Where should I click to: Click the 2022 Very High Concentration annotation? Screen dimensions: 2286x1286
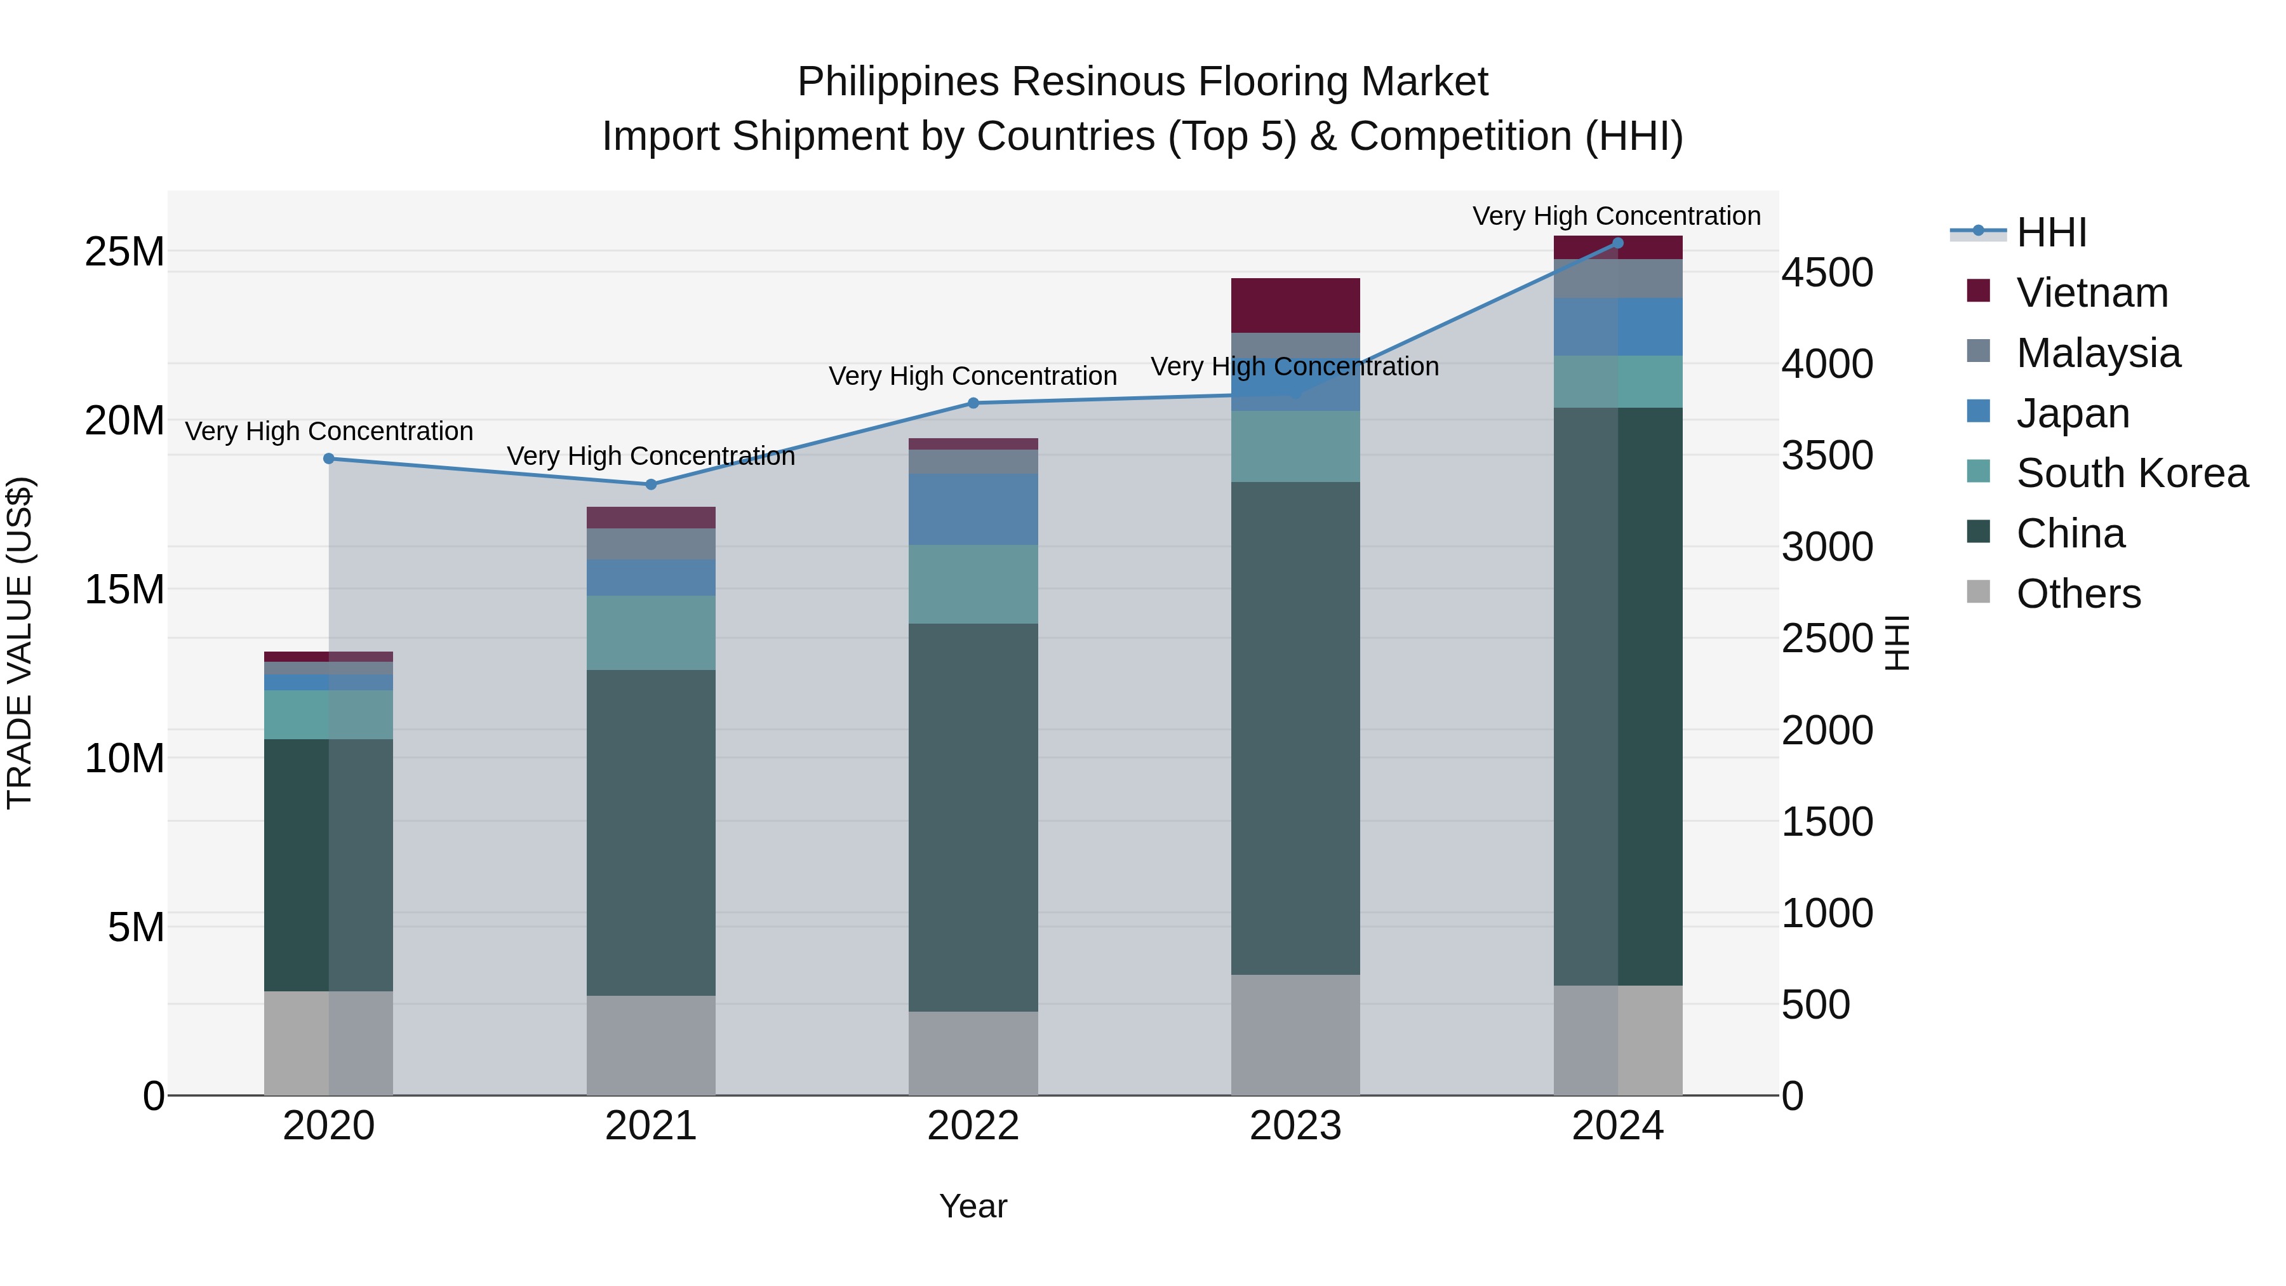[973, 377]
